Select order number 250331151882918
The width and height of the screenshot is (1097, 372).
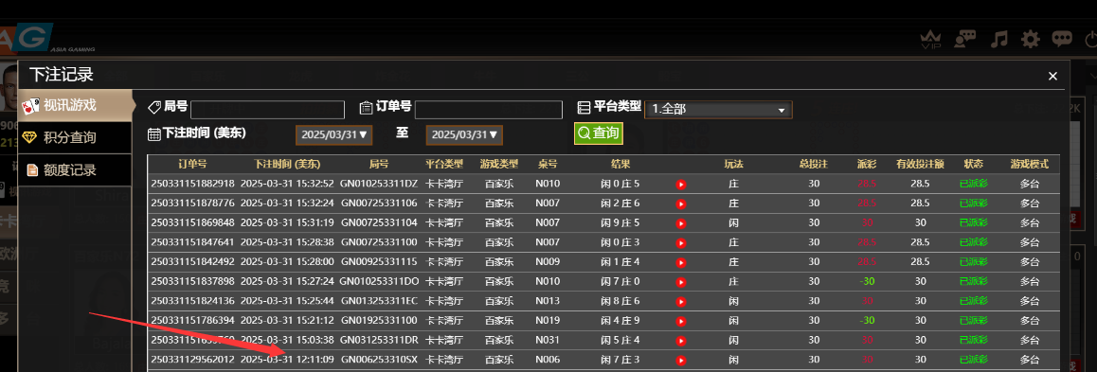192,184
